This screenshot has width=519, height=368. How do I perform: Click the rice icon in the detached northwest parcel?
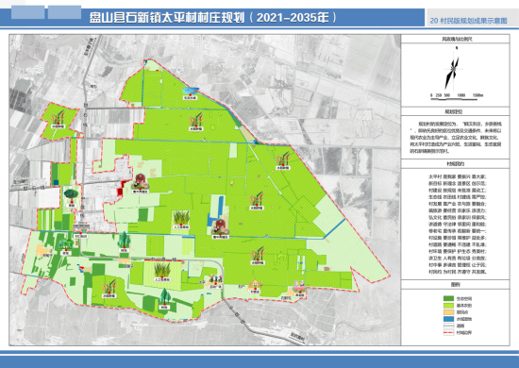click(x=59, y=117)
